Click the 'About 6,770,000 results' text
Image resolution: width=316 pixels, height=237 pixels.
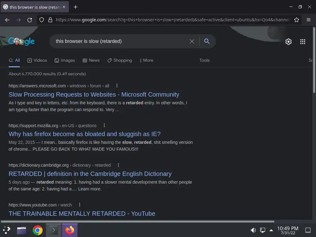(47, 74)
